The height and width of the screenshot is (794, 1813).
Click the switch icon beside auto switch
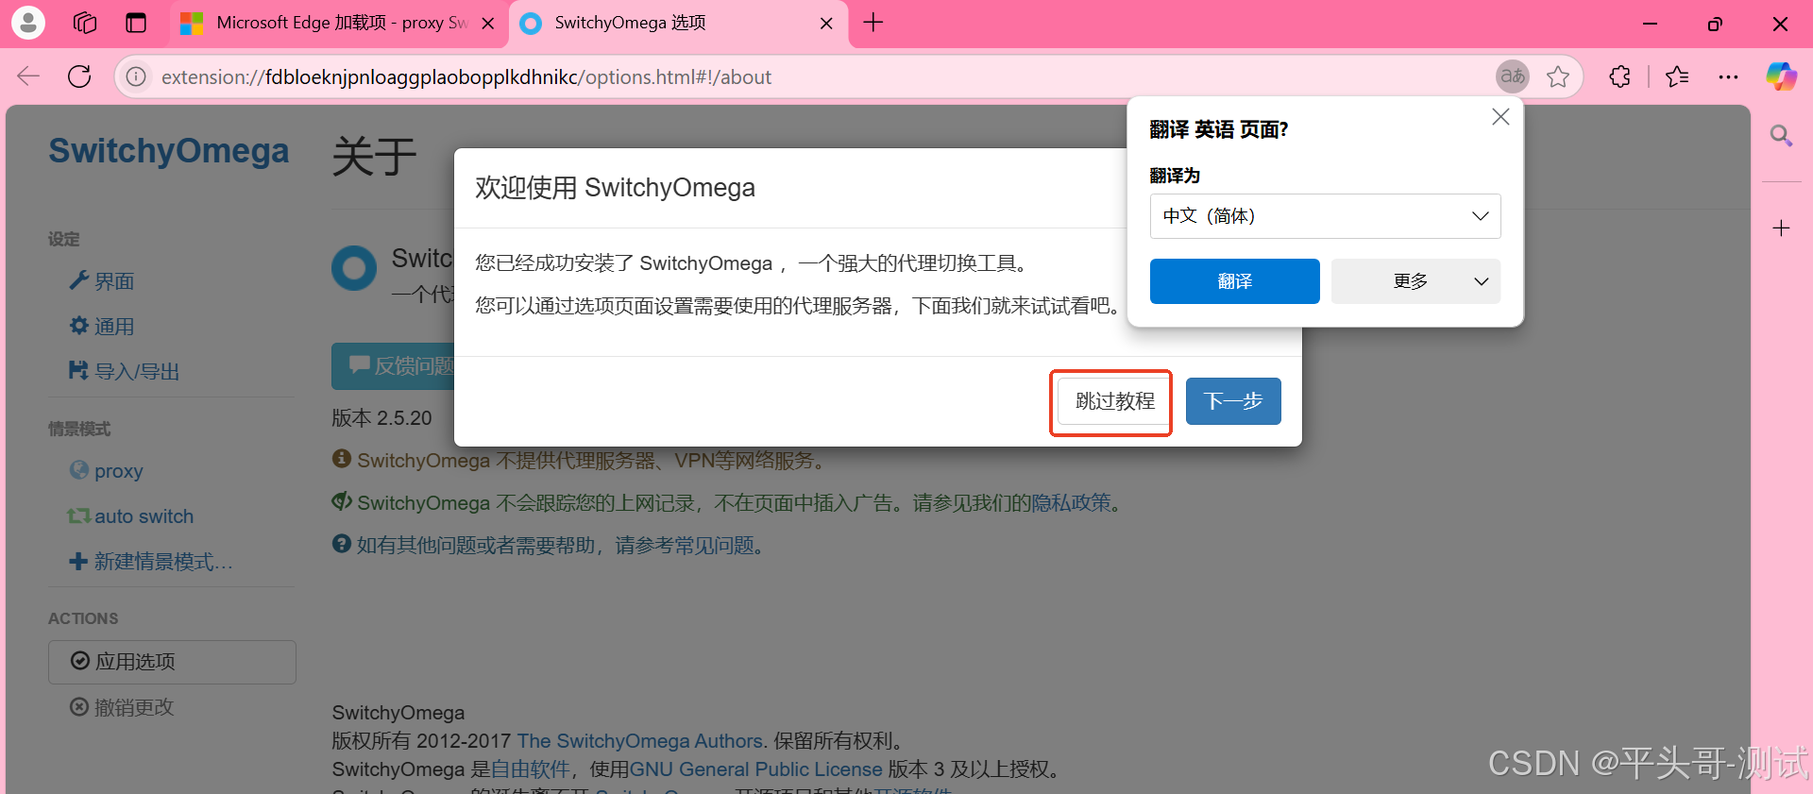(78, 515)
